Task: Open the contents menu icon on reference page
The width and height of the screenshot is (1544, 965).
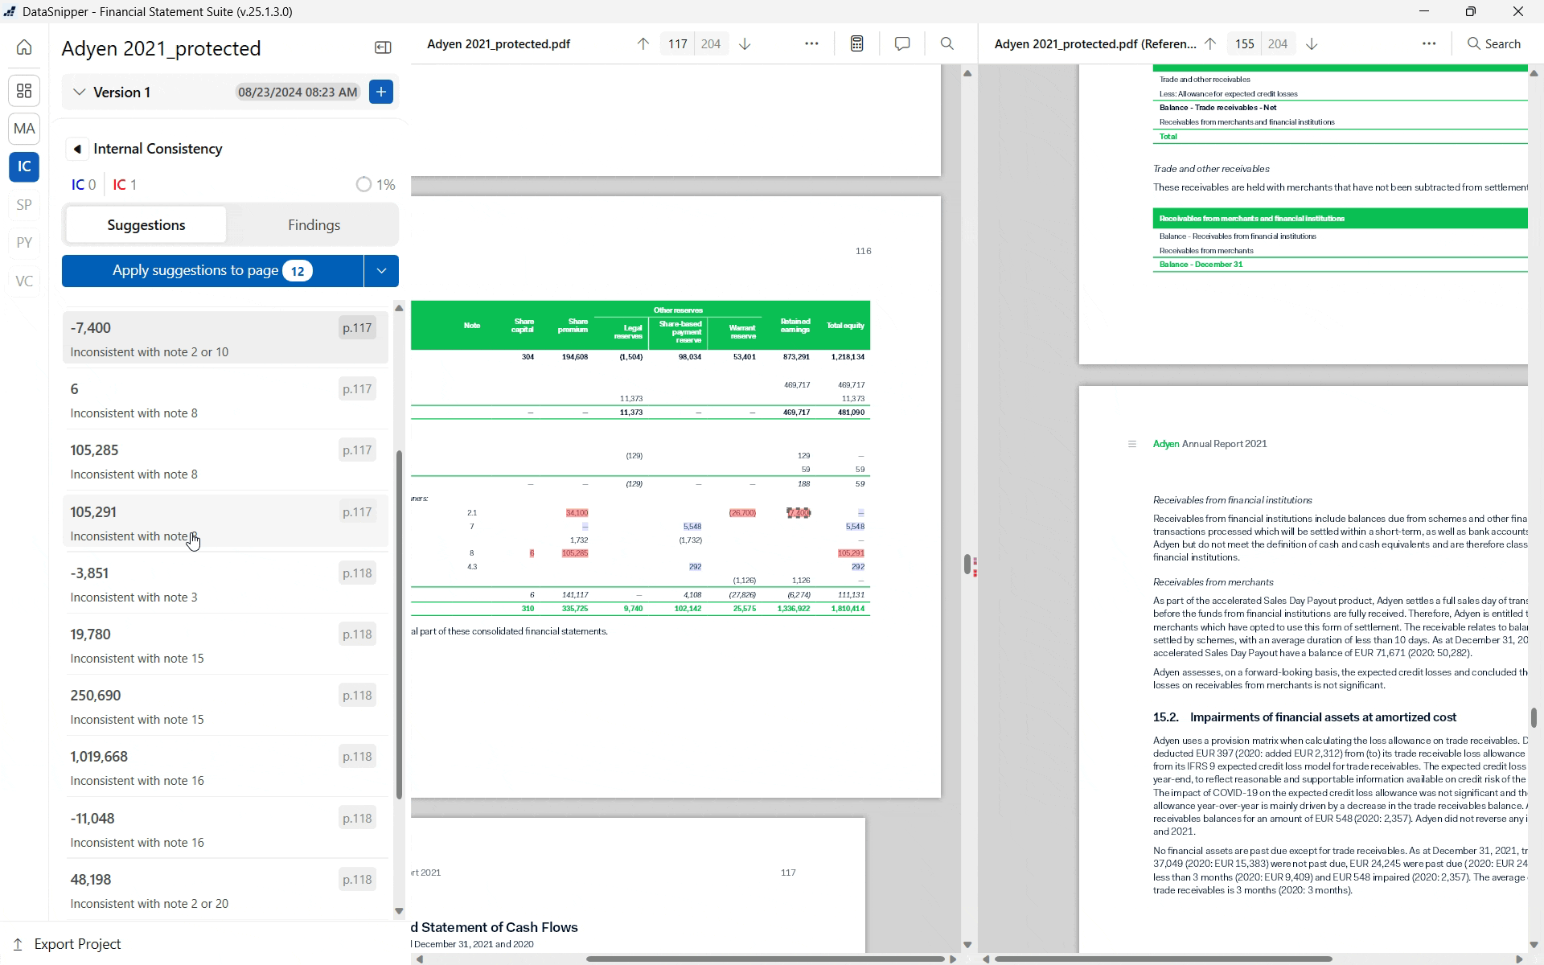Action: 1132,444
